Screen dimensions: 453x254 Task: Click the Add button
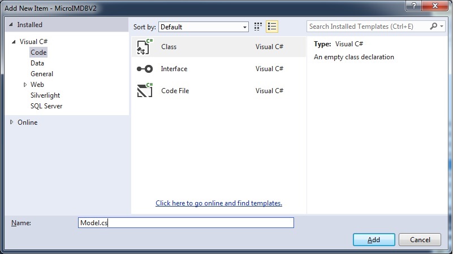(374, 239)
